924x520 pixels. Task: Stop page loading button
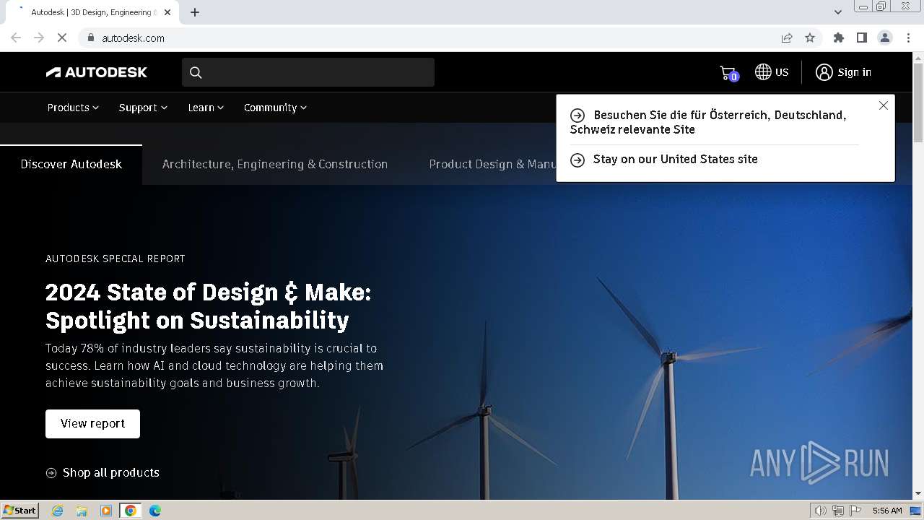(62, 38)
